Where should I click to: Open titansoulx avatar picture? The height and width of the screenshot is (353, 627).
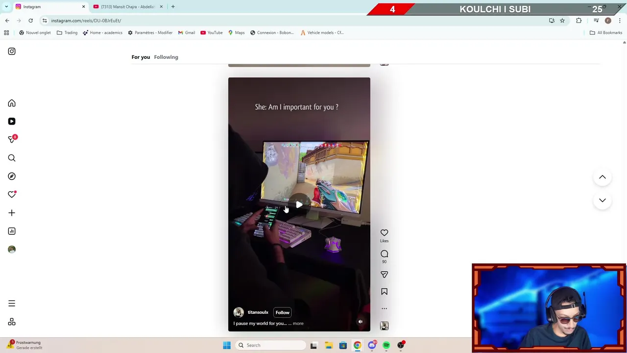239,312
